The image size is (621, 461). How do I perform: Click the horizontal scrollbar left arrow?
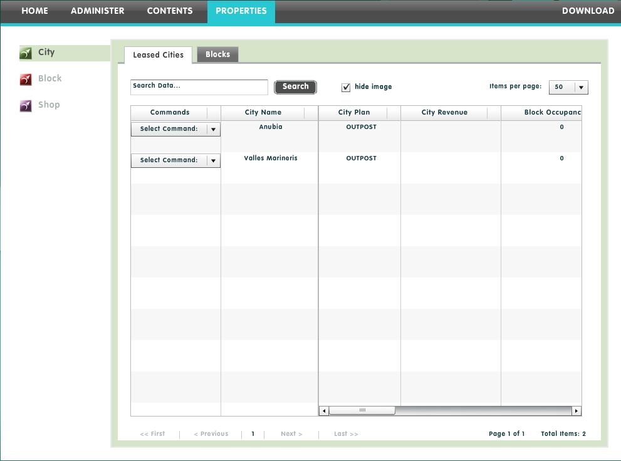tap(324, 411)
